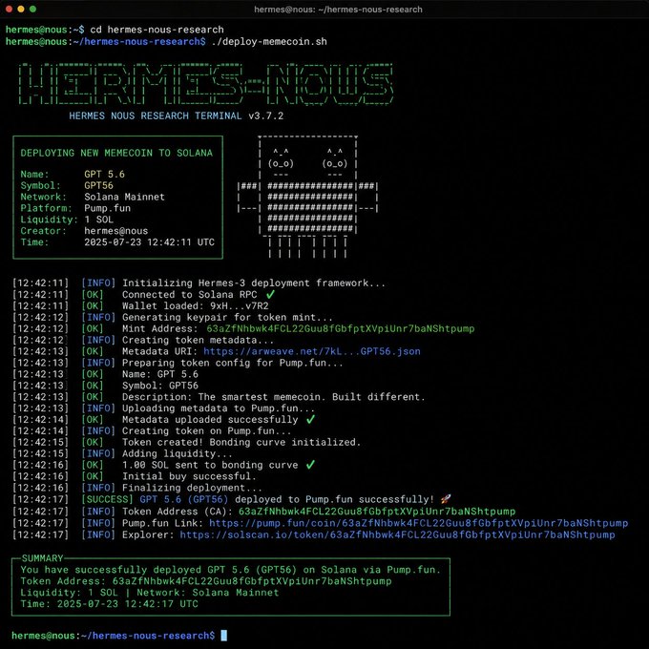Click the checkmark after Connected to Solana RPC
Viewport: 649px width, 649px height.
tap(270, 295)
